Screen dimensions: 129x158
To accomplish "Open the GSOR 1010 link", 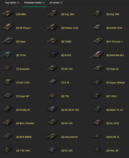I will click(114, 28).
